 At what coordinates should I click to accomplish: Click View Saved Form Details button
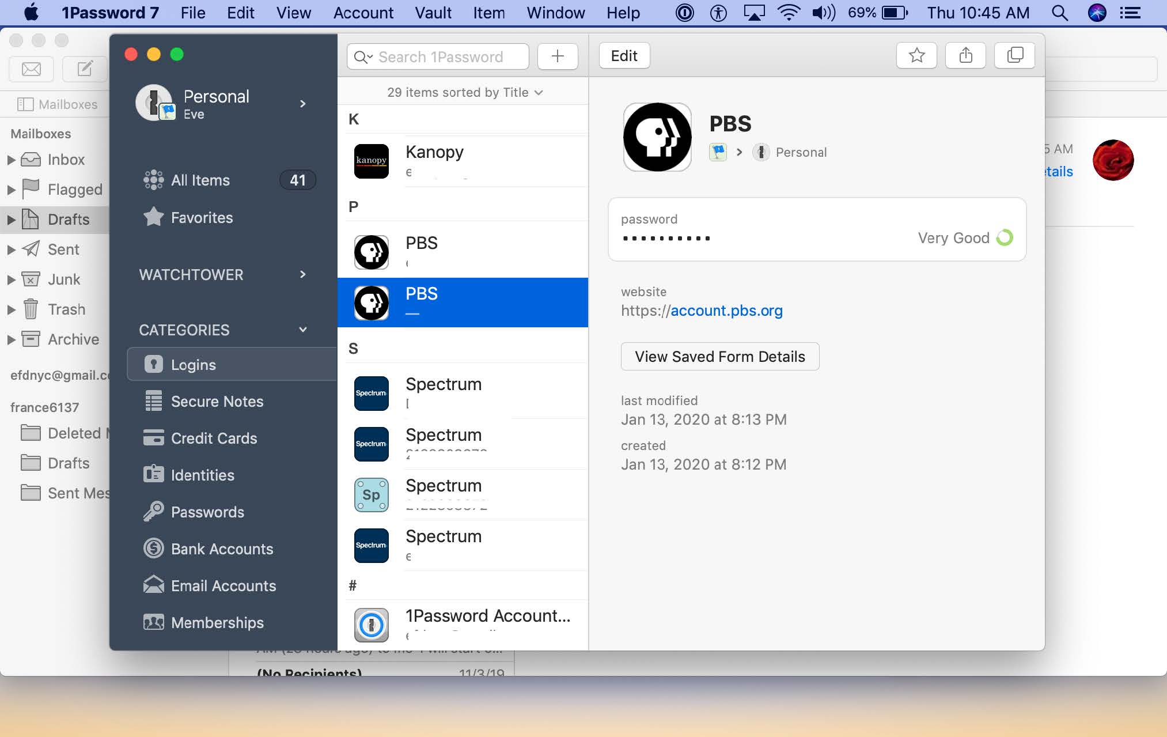click(719, 356)
